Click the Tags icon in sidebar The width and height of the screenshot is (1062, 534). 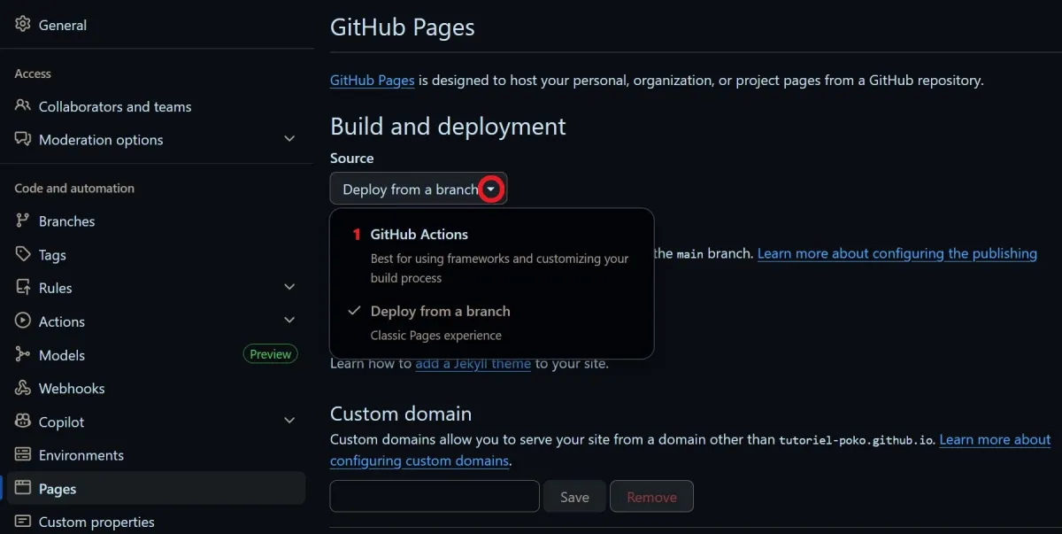[x=23, y=255]
